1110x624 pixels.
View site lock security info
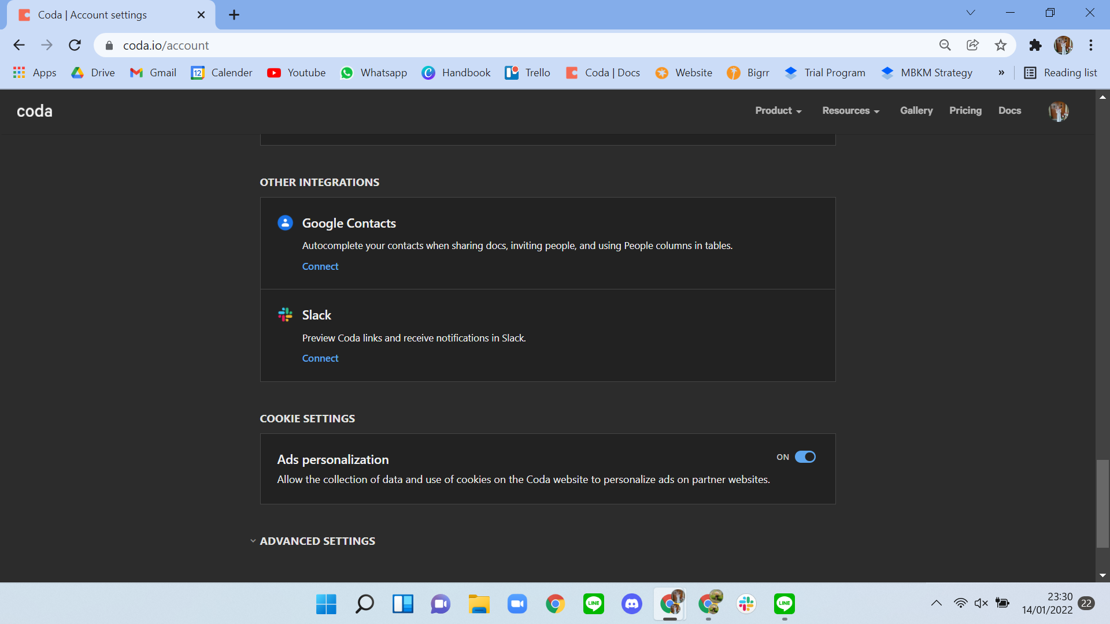pyautogui.click(x=109, y=45)
